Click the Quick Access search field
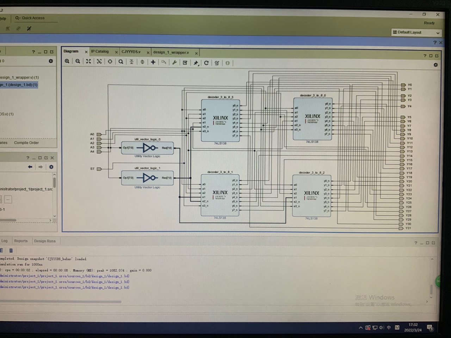This screenshot has width=451, height=338. pos(36,18)
